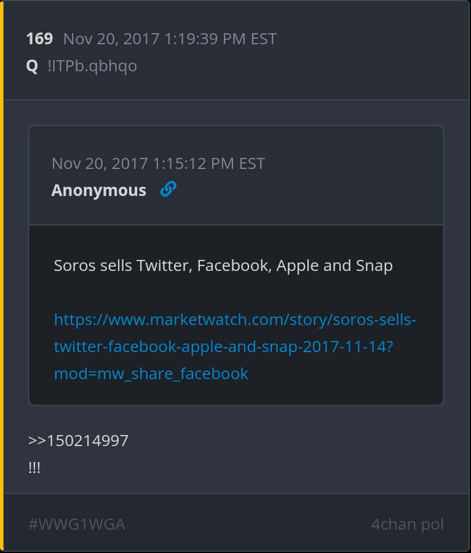
Task: Open the #WWG1WGA hashtag
Action: (76, 525)
